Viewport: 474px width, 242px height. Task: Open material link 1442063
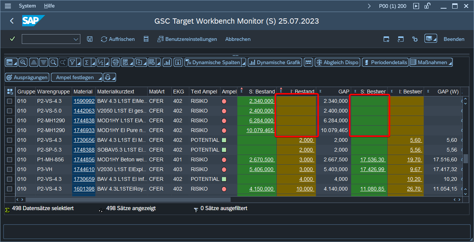84,111
